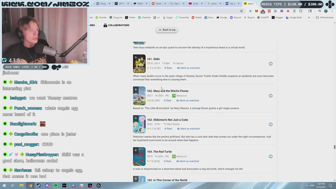
Task: Open the Rumble bookmark
Action: pyautogui.click(x=101, y=18)
